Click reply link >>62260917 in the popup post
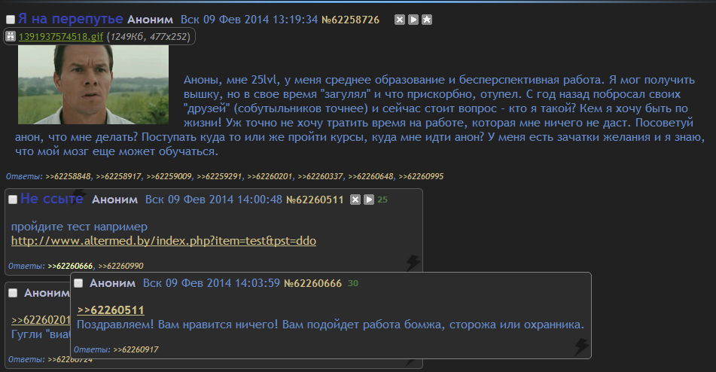Viewport: 716px width, 372px height. point(136,349)
